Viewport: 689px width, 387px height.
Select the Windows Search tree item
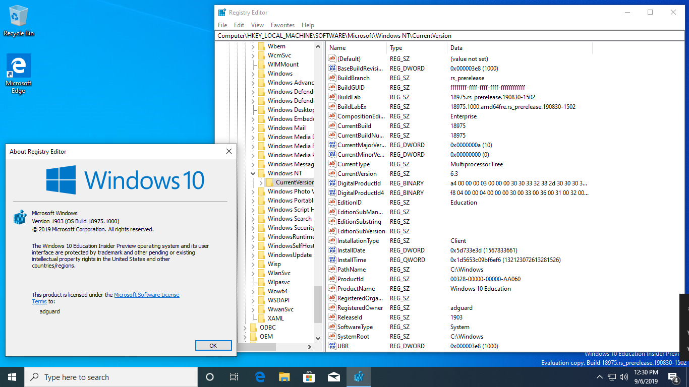click(290, 218)
